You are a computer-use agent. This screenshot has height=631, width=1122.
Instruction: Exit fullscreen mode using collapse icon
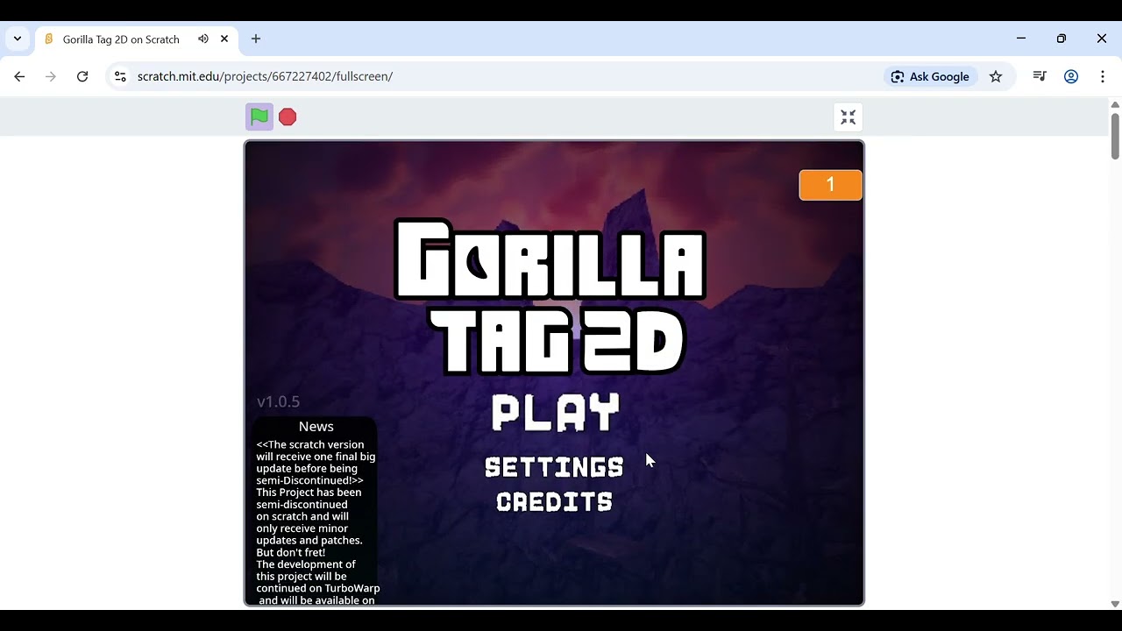848,117
